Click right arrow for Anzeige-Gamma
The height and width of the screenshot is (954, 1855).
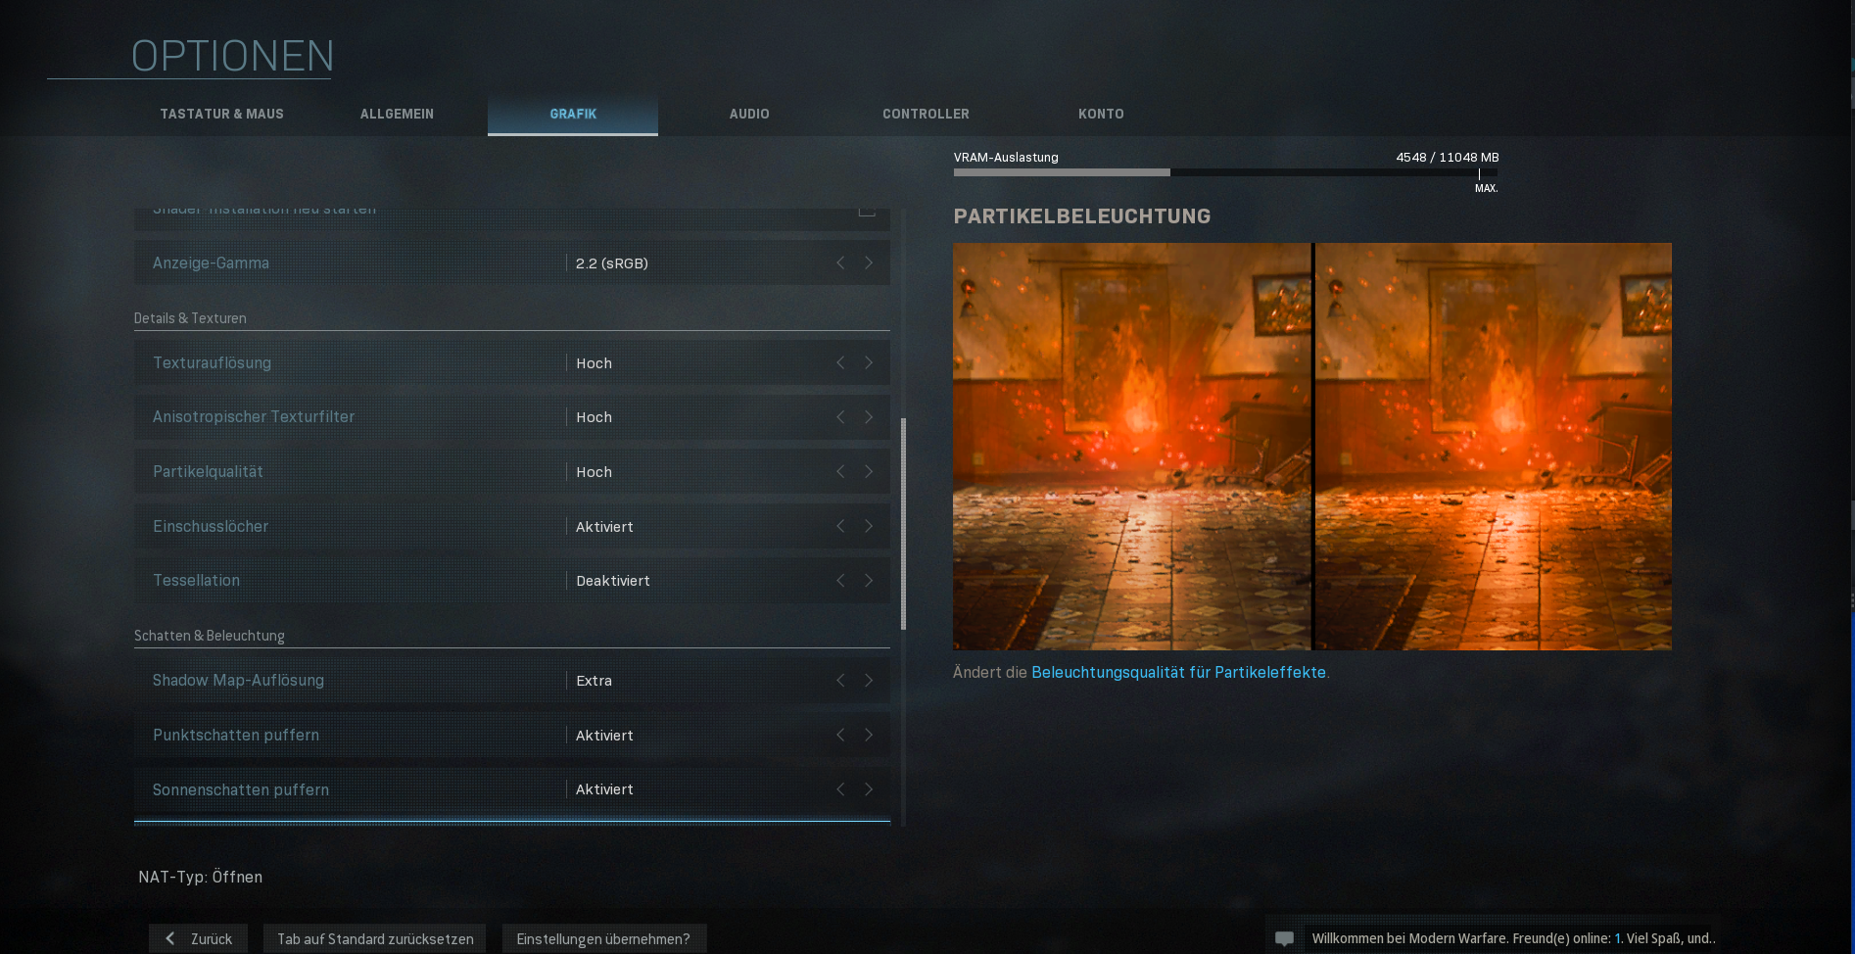coord(869,262)
